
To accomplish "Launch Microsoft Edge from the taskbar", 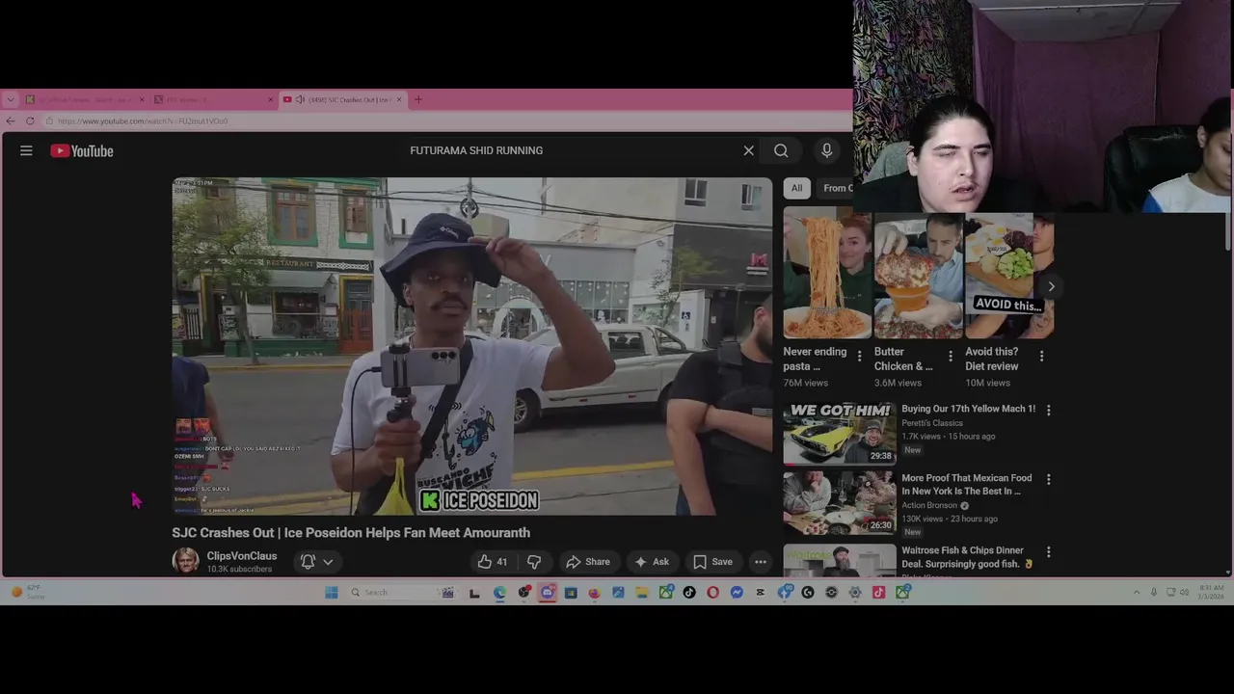I will [499, 592].
